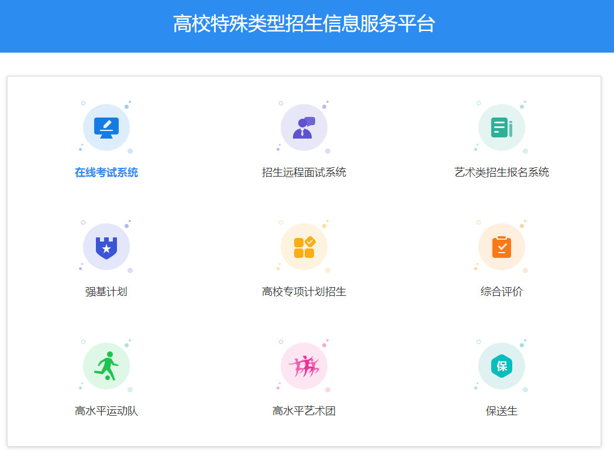The image size is (614, 459).
Task: Click the teal hexagon 保 icon
Action: click(x=502, y=366)
